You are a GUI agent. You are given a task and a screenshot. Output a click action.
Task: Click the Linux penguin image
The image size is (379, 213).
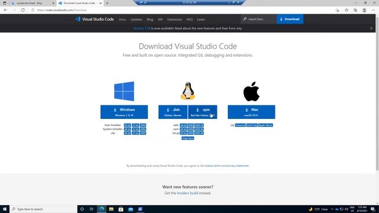pyautogui.click(x=188, y=91)
